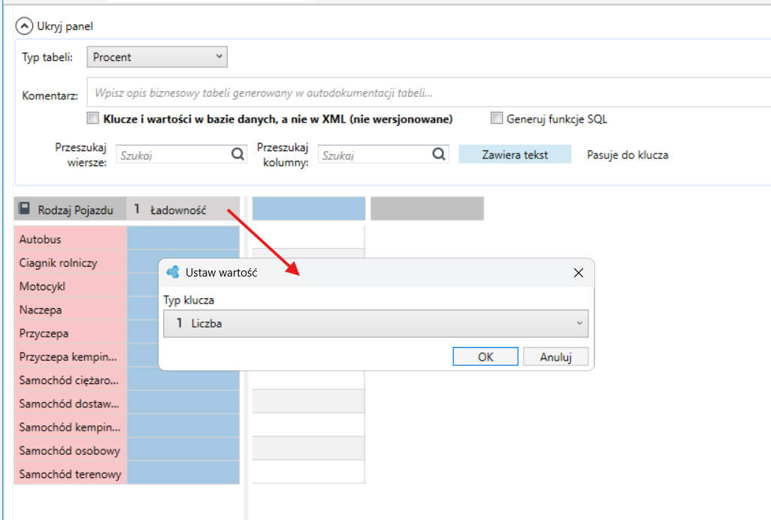
Task: Select the Ładowność column header
Action: pyautogui.click(x=183, y=210)
